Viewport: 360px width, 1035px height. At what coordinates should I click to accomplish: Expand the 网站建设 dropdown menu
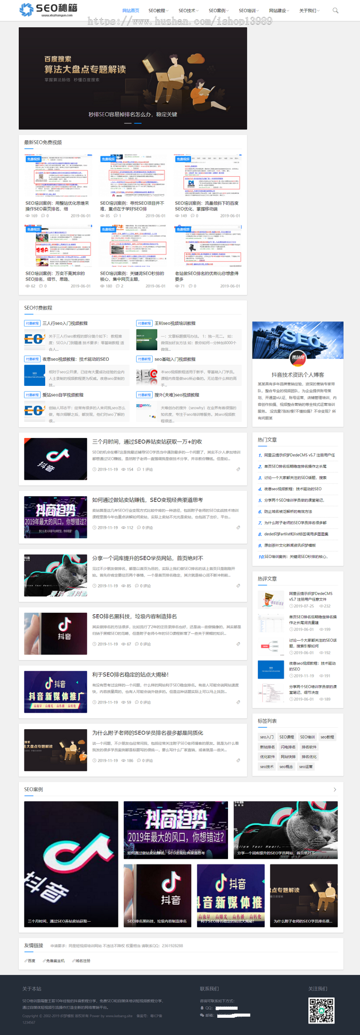click(279, 10)
